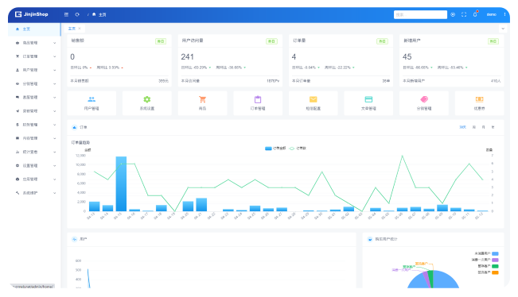Click the green badge on visits card
Screen dimensions: 518x297
click(271, 41)
